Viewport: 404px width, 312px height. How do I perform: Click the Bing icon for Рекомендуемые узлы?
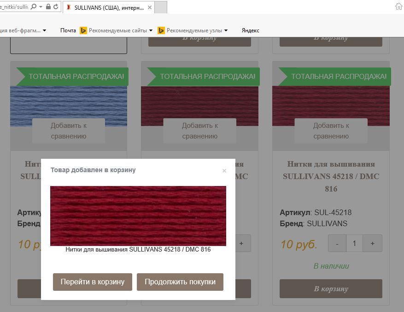[161, 30]
